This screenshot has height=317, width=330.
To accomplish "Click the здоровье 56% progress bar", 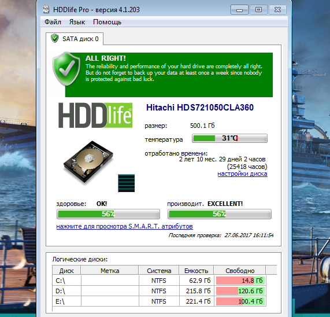I will 108,214.
